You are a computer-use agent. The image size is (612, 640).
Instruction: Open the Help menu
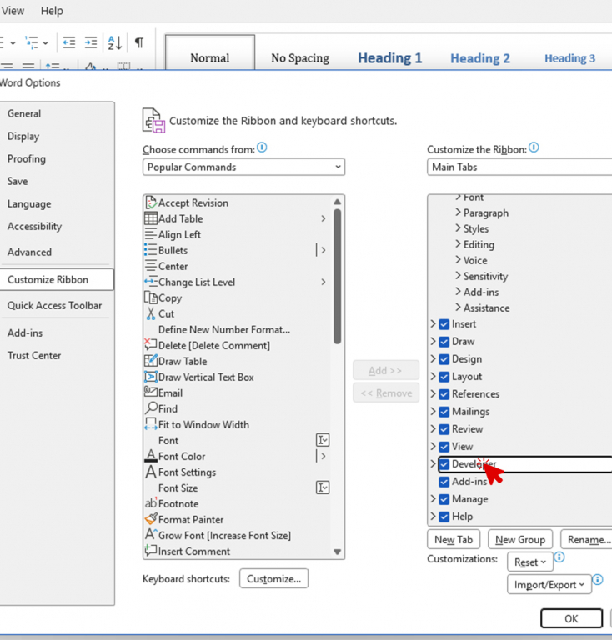coord(52,11)
